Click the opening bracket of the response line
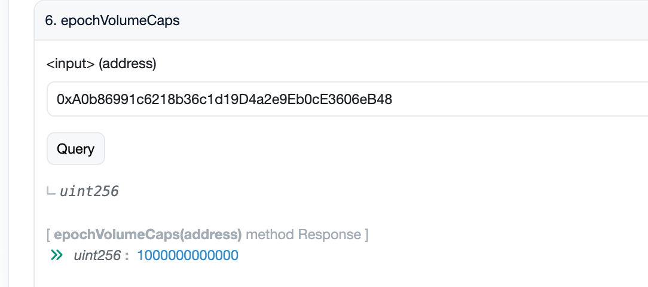The width and height of the screenshot is (648, 287). click(48, 234)
